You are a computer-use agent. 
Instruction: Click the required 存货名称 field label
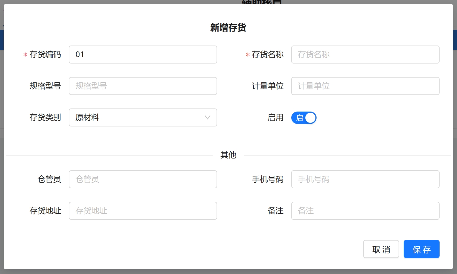(x=267, y=55)
